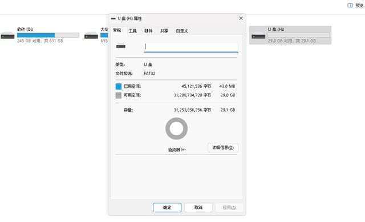
Task: Click the 45,121,536 字节 used space value
Action: (196, 86)
